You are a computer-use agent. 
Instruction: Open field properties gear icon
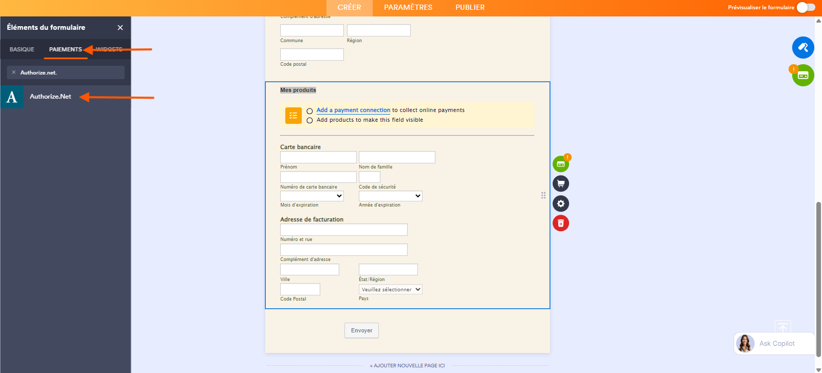coord(561,203)
